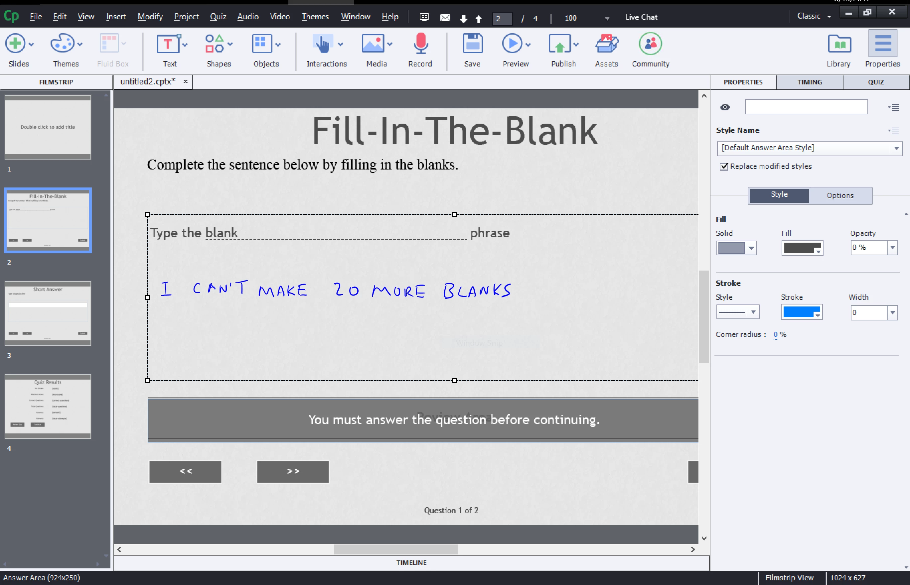This screenshot has width=910, height=585.
Task: Toggle the eye visibility icon in Properties
Action: pyautogui.click(x=725, y=107)
